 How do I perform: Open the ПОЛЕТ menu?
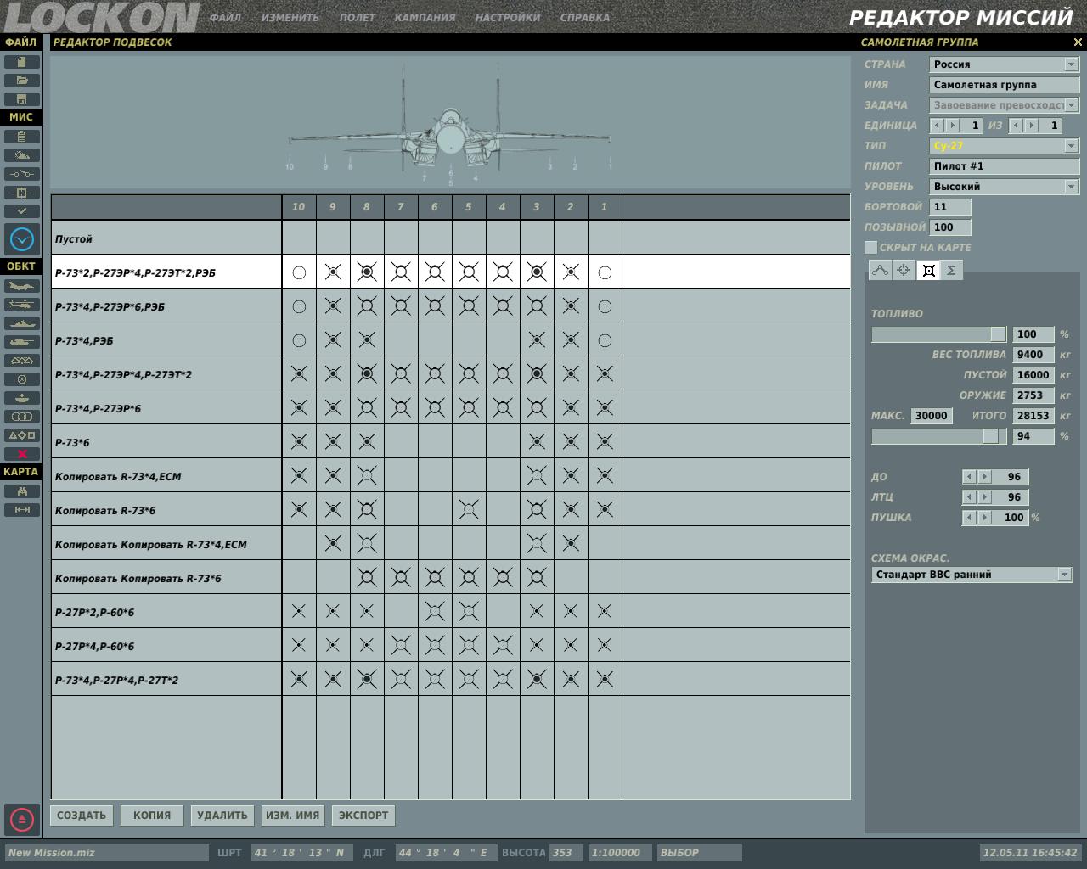coord(357,17)
